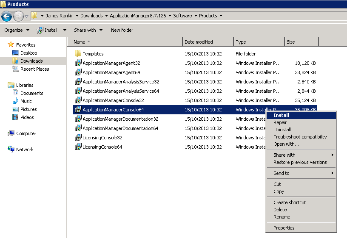Expand dropdown arrow after Downloads breadcrumb
Viewport: 347px width, 238px height.
(x=106, y=16)
